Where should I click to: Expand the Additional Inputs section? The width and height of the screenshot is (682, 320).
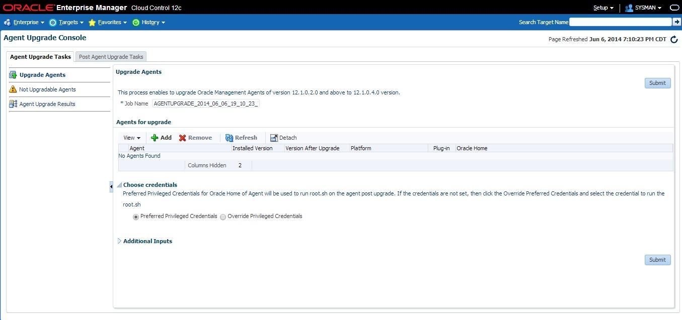119,241
